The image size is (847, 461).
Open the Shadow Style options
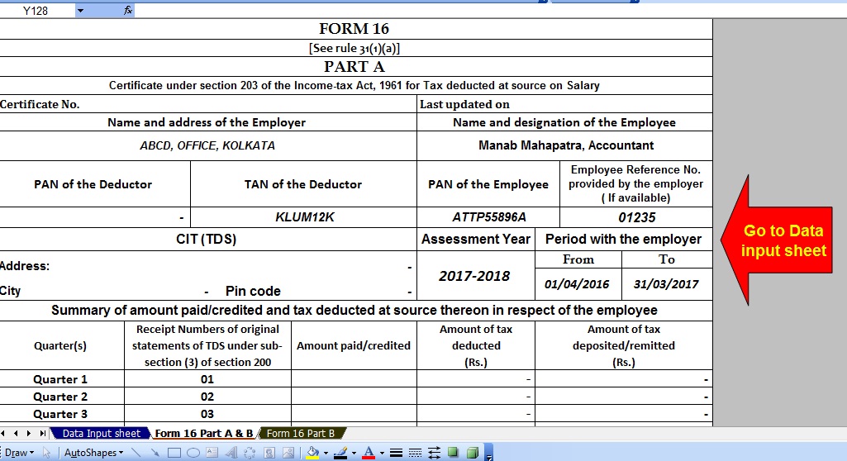(x=453, y=453)
